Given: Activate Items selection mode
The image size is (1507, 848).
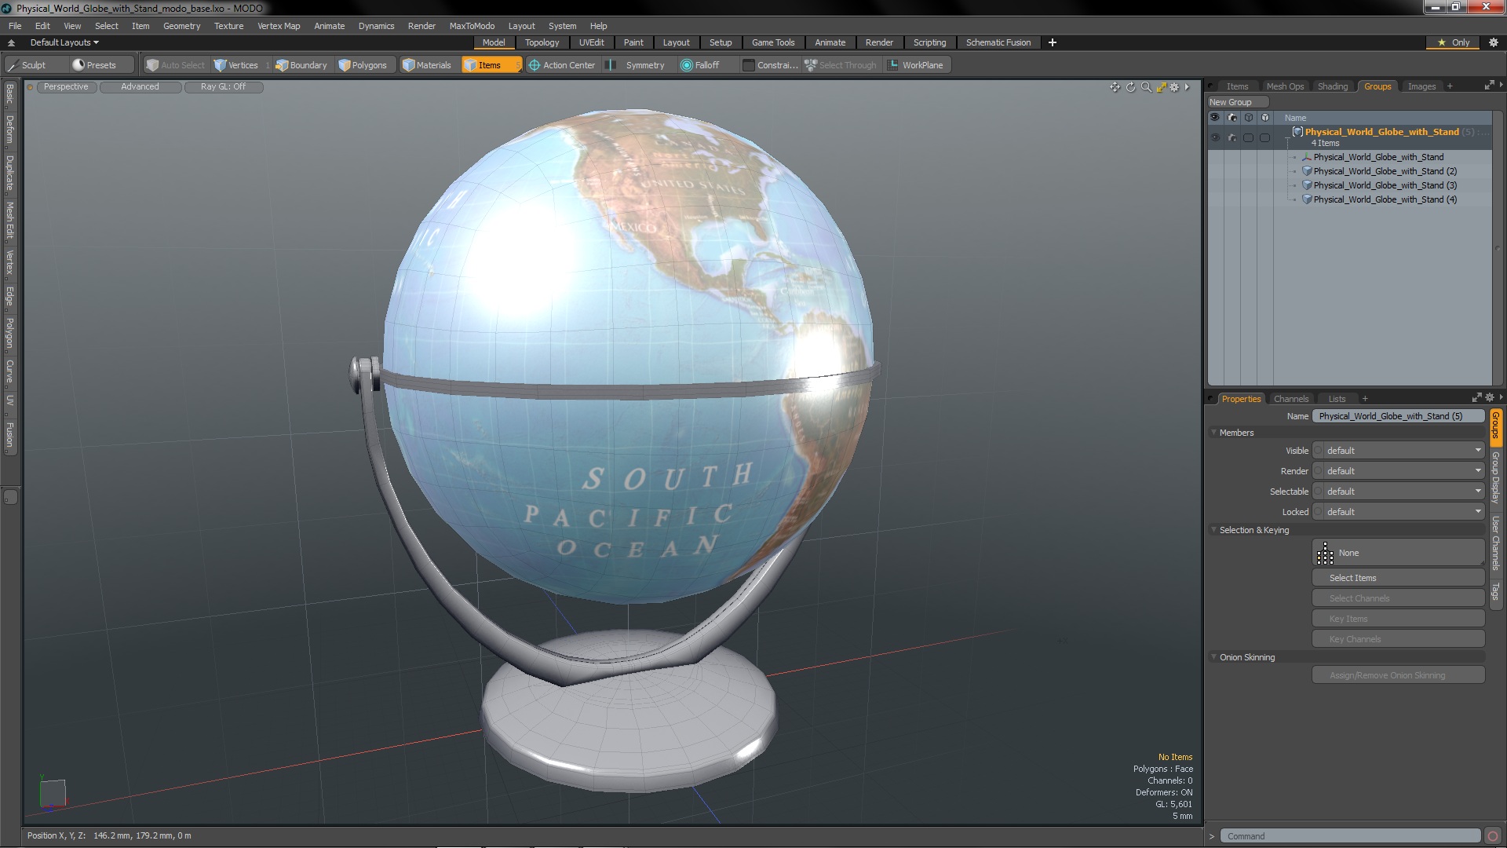Looking at the screenshot, I should pyautogui.click(x=491, y=65).
